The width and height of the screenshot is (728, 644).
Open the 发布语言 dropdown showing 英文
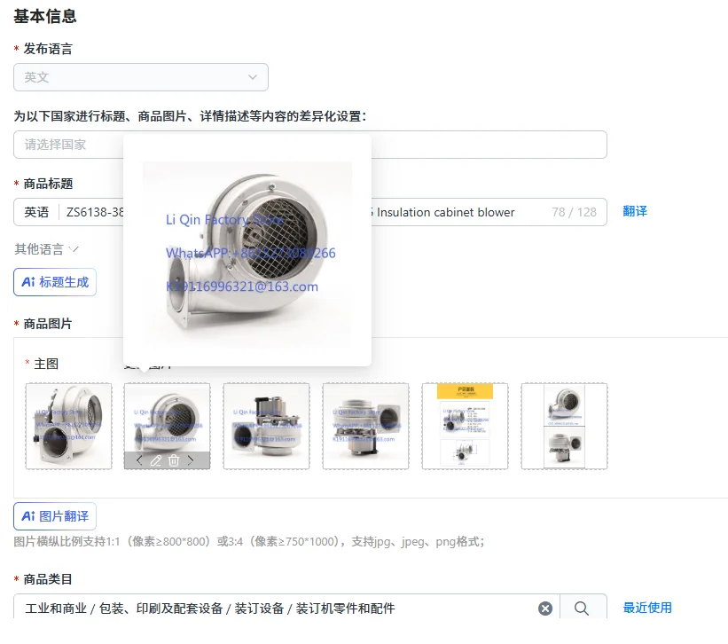(x=141, y=77)
